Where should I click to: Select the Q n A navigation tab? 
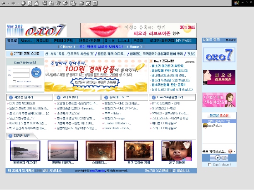coord(103,40)
